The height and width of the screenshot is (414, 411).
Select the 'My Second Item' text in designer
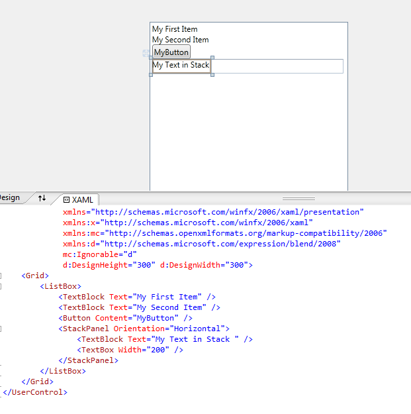click(x=181, y=40)
